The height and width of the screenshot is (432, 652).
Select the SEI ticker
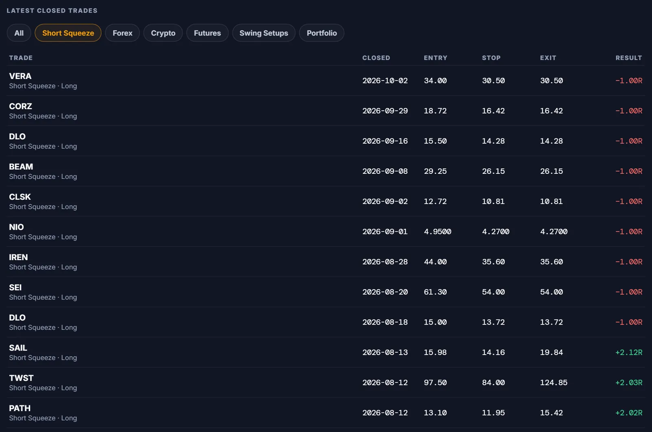(x=15, y=287)
